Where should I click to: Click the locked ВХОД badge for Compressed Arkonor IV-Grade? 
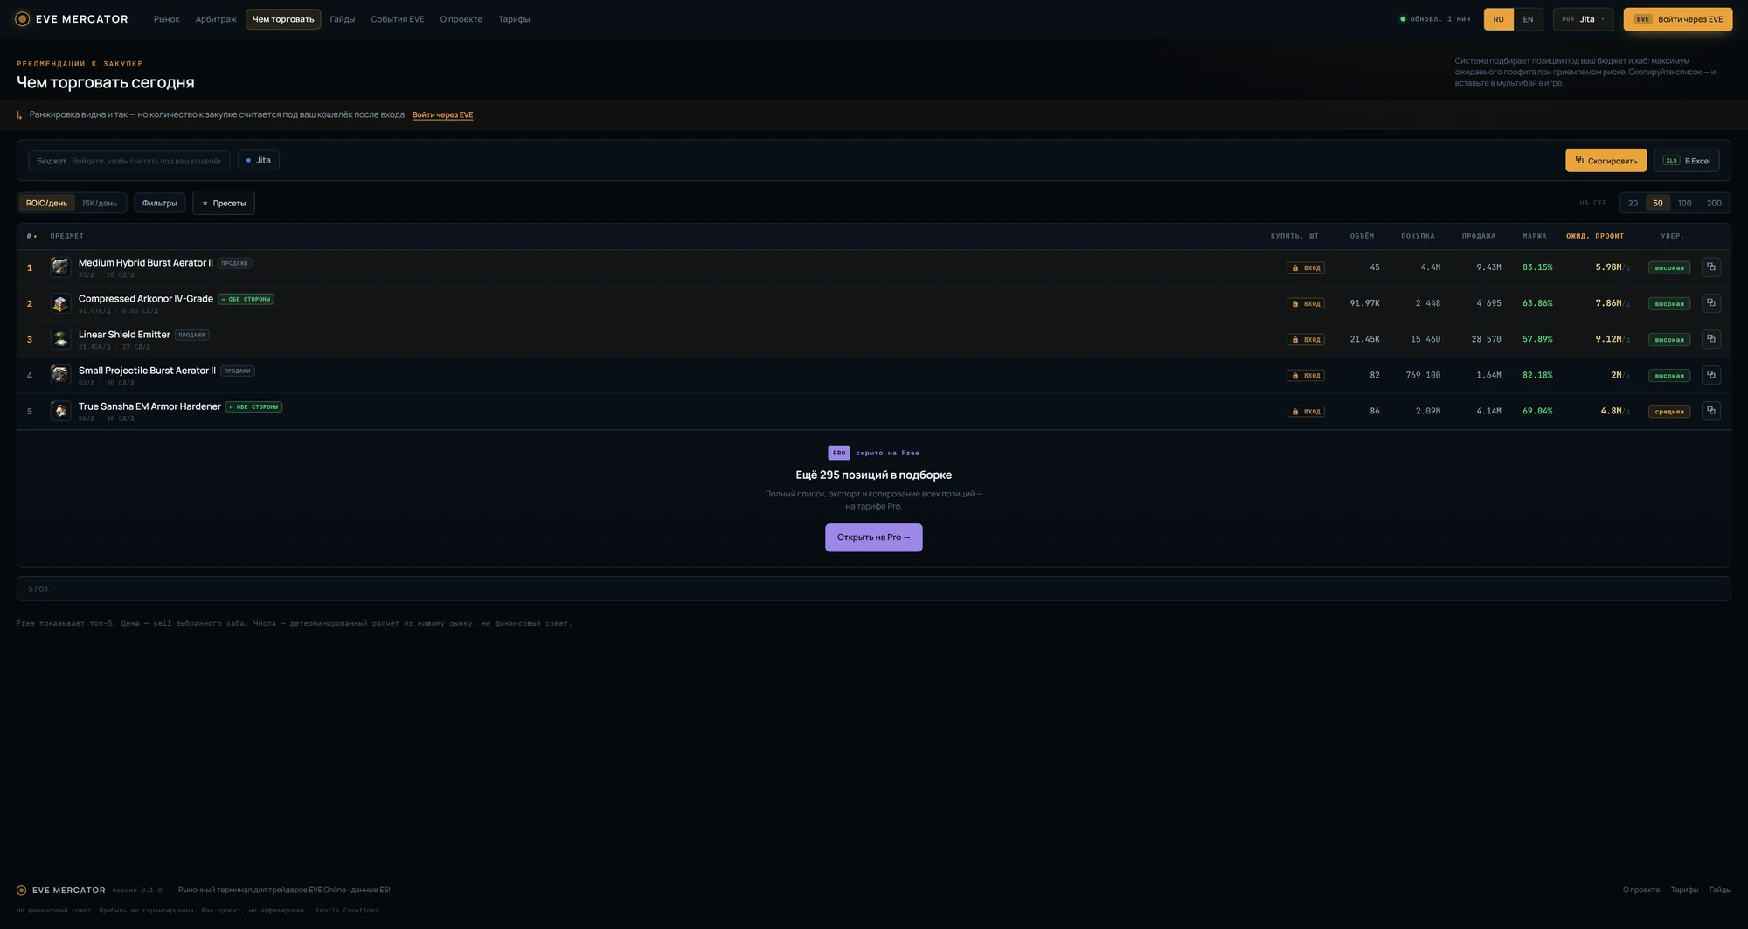1306,304
